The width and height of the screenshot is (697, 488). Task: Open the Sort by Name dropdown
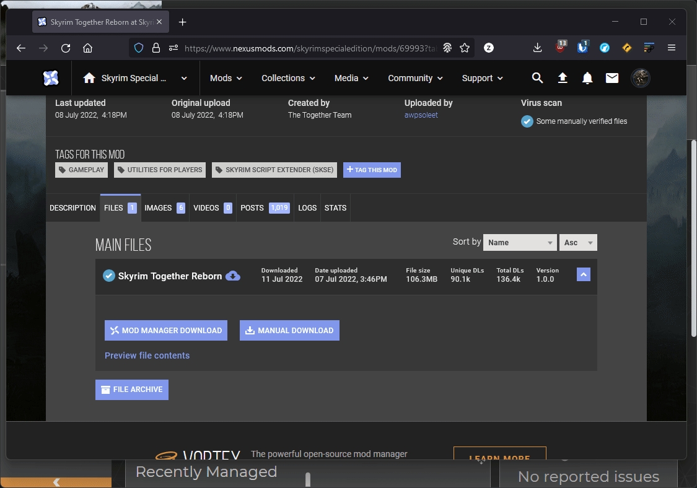coord(520,243)
